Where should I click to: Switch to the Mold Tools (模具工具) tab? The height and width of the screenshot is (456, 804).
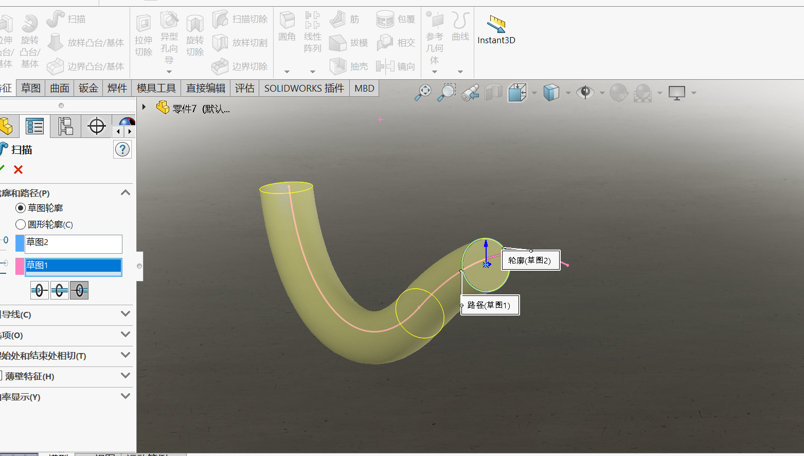click(x=156, y=89)
